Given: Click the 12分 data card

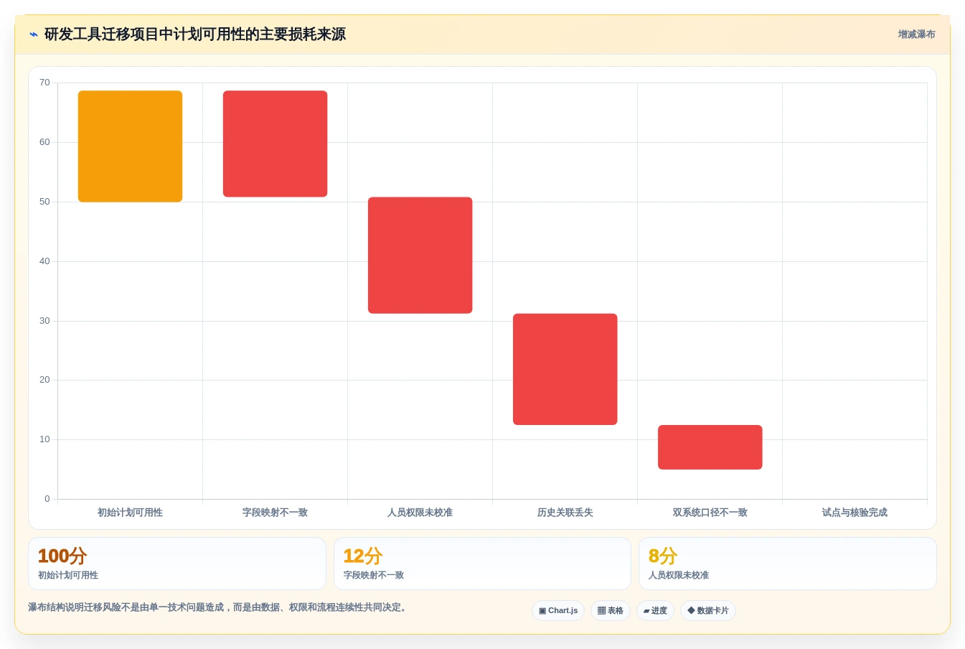Looking at the screenshot, I should click(482, 564).
